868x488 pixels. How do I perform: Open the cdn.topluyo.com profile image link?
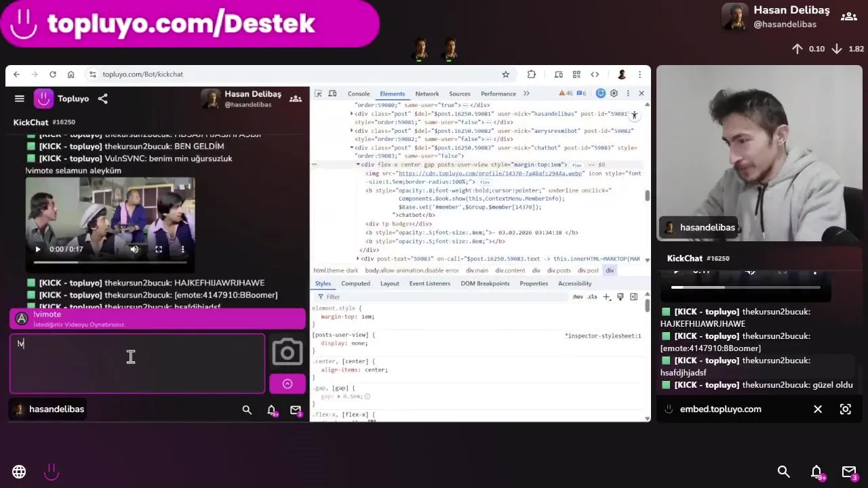490,174
